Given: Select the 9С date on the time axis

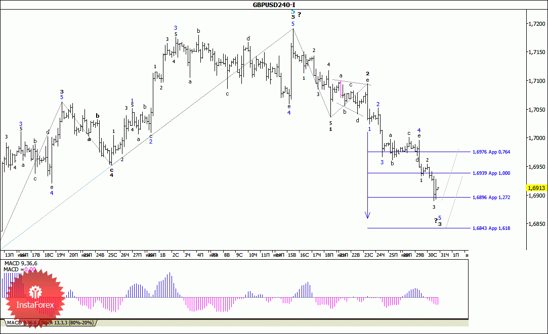Looking at the screenshot, I should click(239, 255).
